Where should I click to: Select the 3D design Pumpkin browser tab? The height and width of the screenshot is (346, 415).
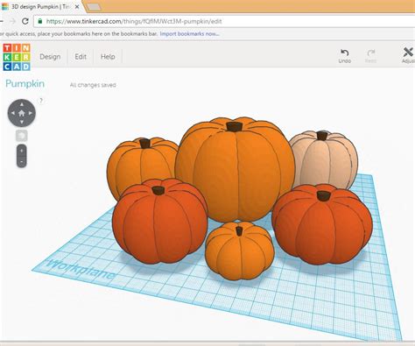pos(41,7)
